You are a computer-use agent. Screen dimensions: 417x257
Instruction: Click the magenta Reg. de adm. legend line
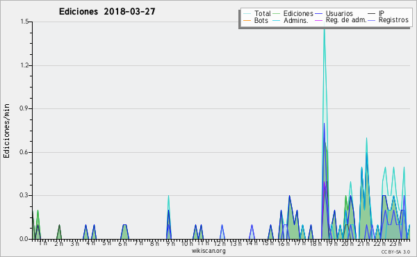coord(318,20)
